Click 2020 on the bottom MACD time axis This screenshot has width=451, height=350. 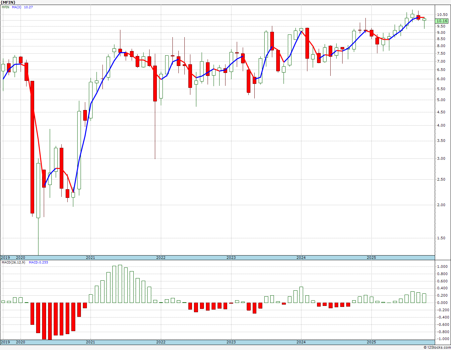tap(21, 342)
